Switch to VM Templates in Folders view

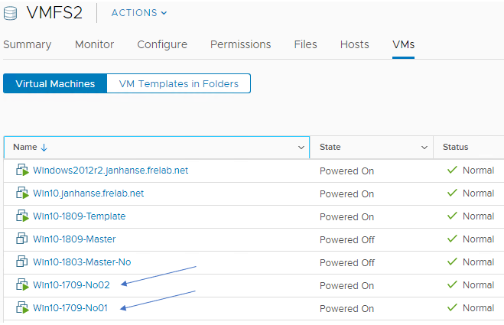(178, 83)
